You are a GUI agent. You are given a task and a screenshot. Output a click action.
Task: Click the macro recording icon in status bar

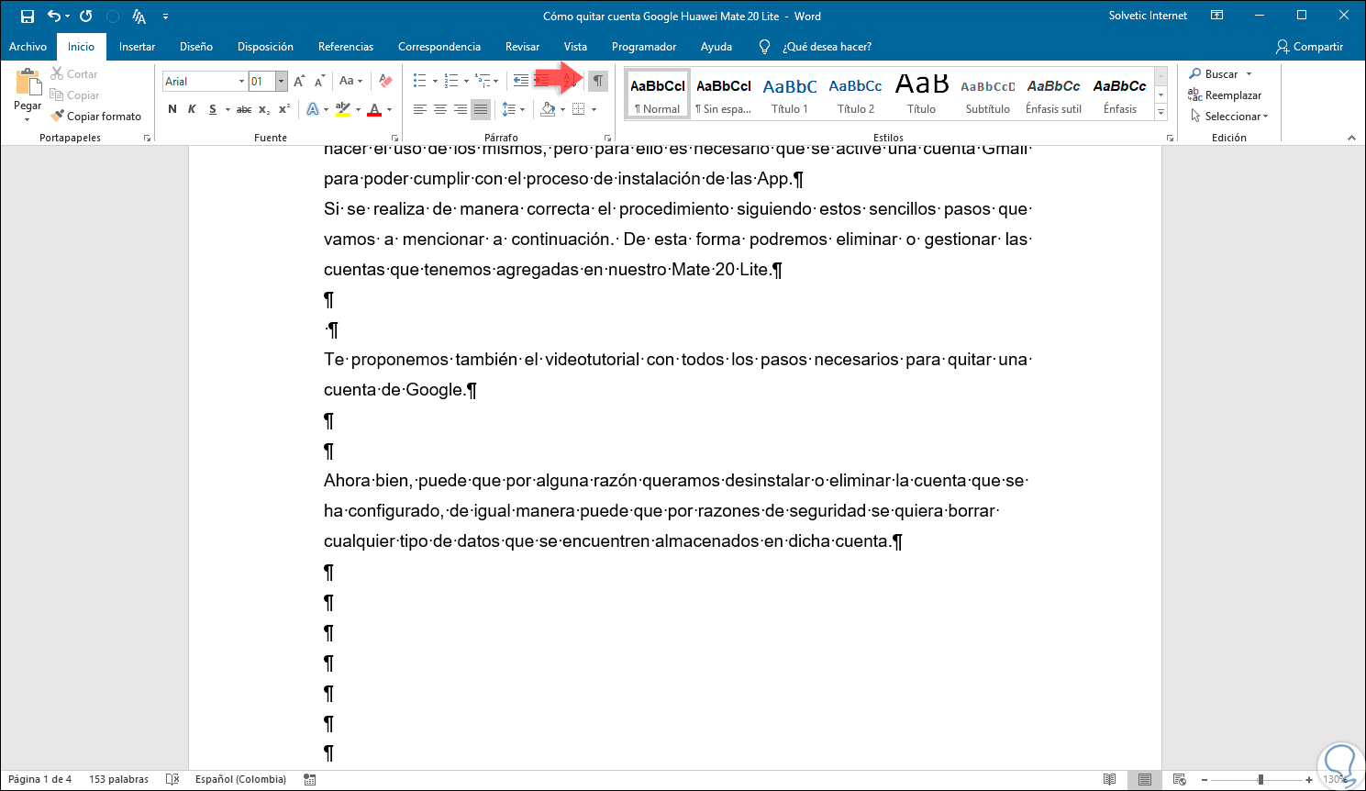tap(310, 779)
